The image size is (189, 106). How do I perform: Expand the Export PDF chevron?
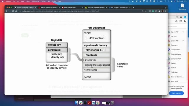click(183, 32)
